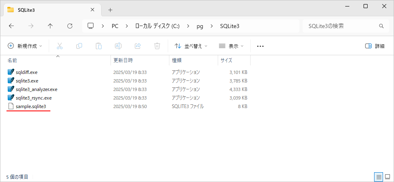Image resolution: width=394 pixels, height=182 pixels.
Task: Open the 並べ替え sort dropdown
Action: (x=191, y=46)
